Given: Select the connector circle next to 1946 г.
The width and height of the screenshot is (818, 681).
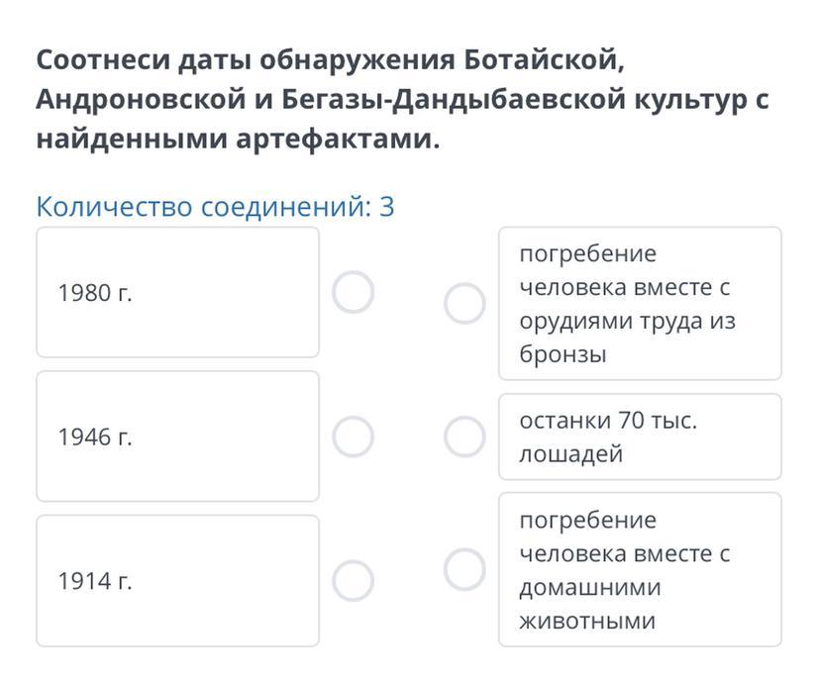Looking at the screenshot, I should pyautogui.click(x=353, y=437).
